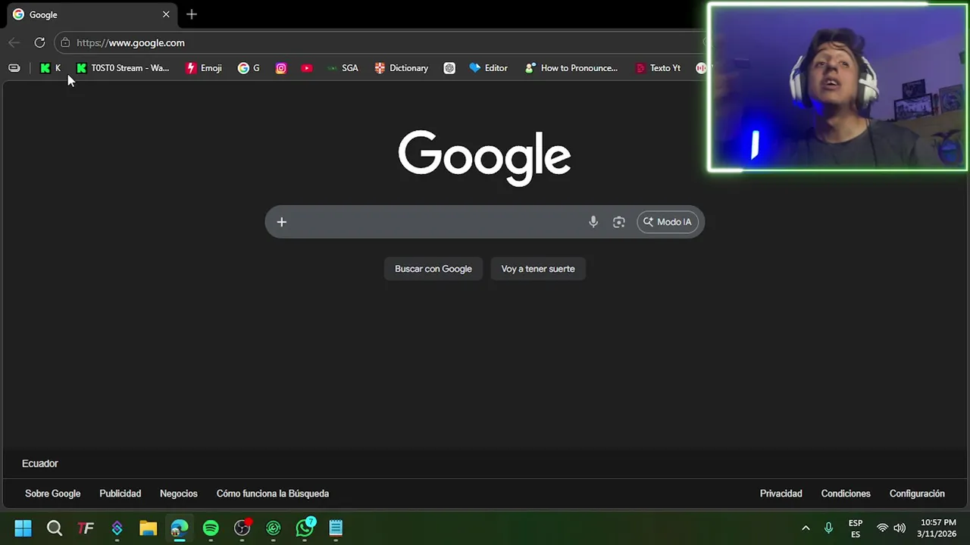Open a new browser tab

point(192,14)
